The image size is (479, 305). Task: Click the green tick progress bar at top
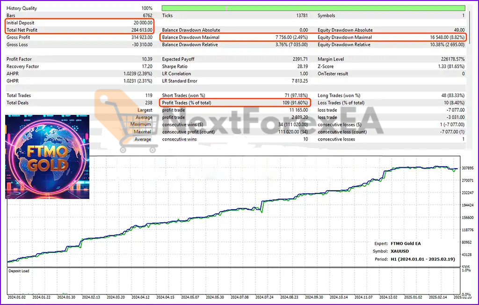pyautogui.click(x=312, y=8)
